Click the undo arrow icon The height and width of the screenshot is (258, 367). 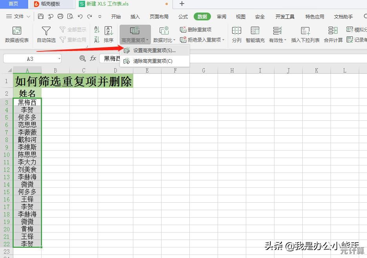(80, 16)
